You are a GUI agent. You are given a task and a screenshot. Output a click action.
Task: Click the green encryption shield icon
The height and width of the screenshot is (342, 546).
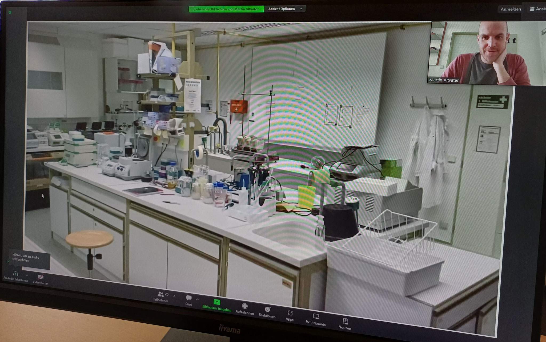pyautogui.click(x=10, y=12)
